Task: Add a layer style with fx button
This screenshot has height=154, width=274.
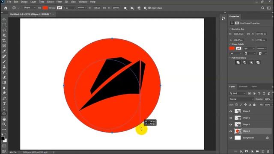Action: [x=241, y=151]
